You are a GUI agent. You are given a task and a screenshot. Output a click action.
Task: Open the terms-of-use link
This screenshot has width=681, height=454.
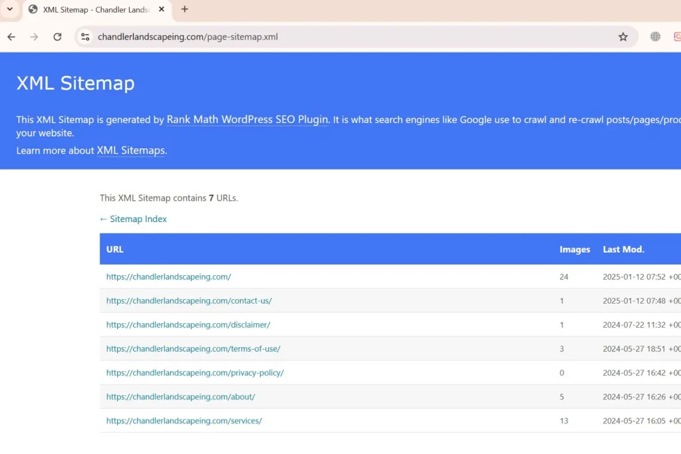pyautogui.click(x=193, y=348)
